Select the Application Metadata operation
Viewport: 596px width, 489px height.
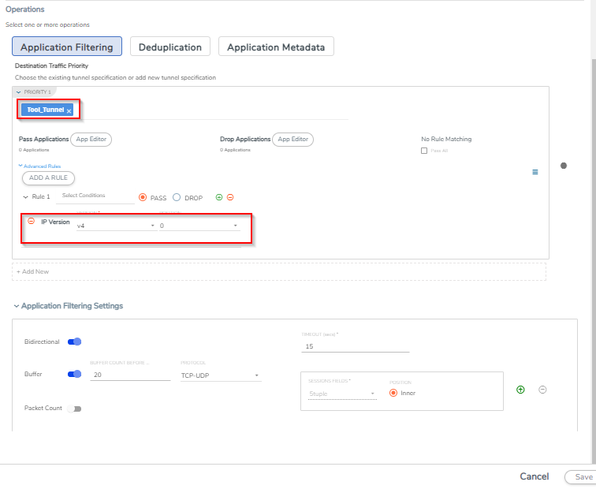[x=276, y=47]
